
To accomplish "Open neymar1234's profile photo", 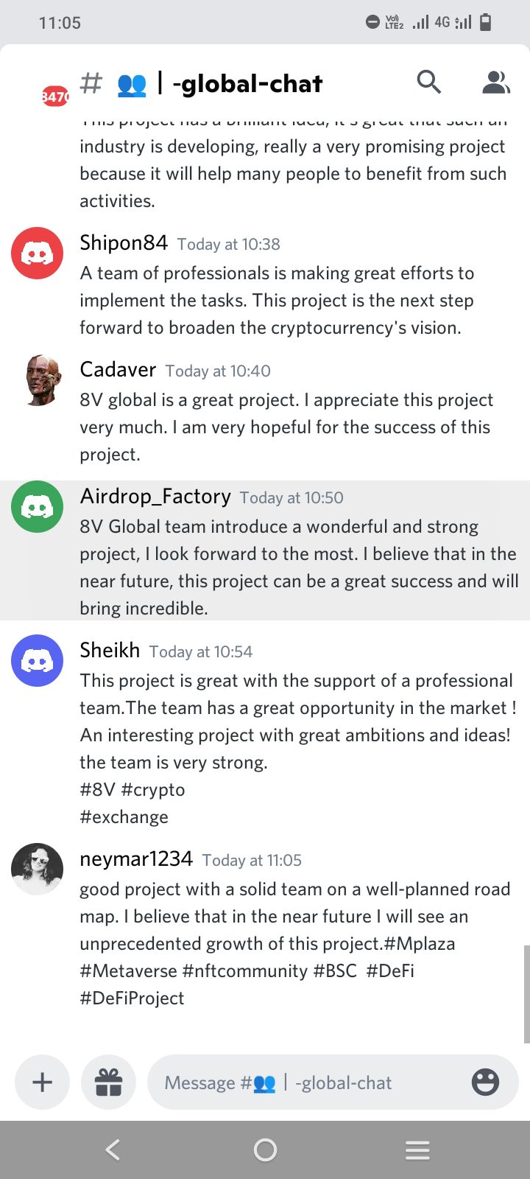I will tap(37, 869).
